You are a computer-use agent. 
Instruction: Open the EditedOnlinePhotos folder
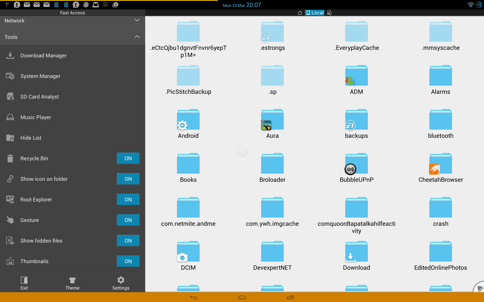click(441, 256)
